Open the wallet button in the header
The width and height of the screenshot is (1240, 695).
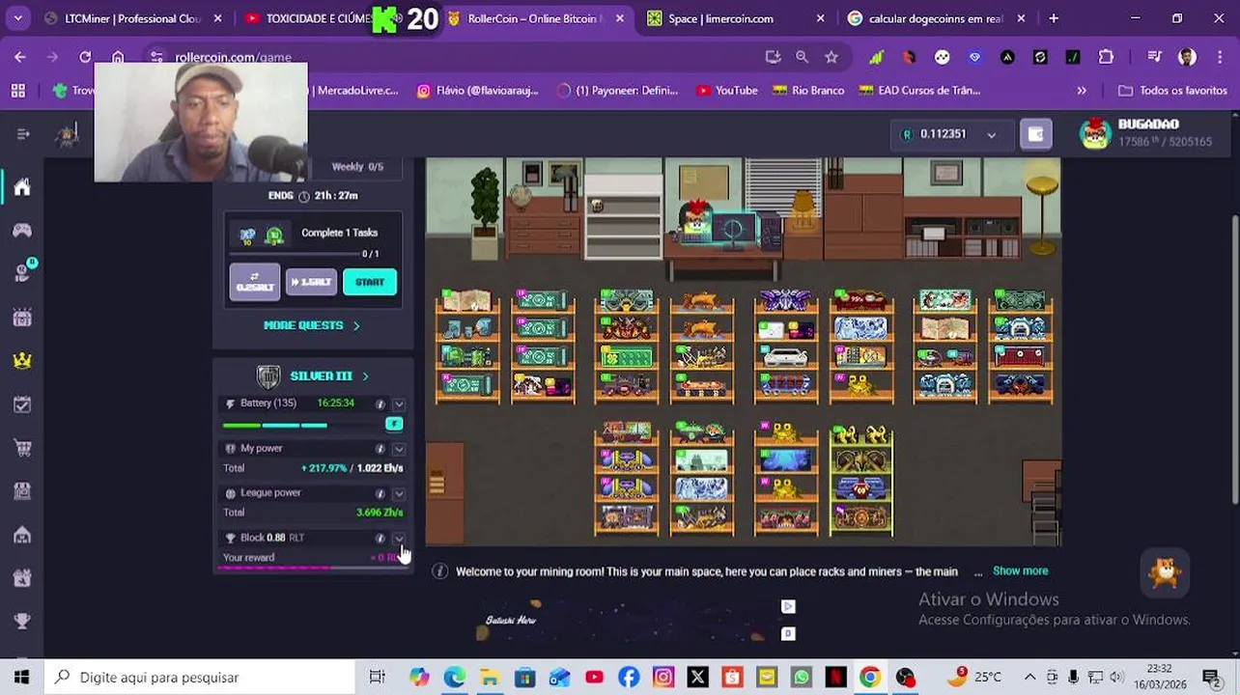tap(1035, 134)
